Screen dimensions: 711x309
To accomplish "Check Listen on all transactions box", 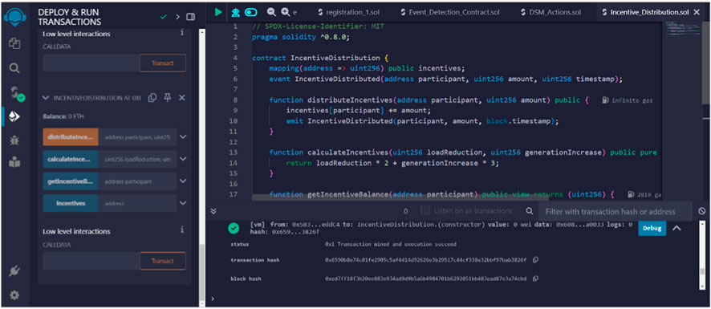I will 425,210.
